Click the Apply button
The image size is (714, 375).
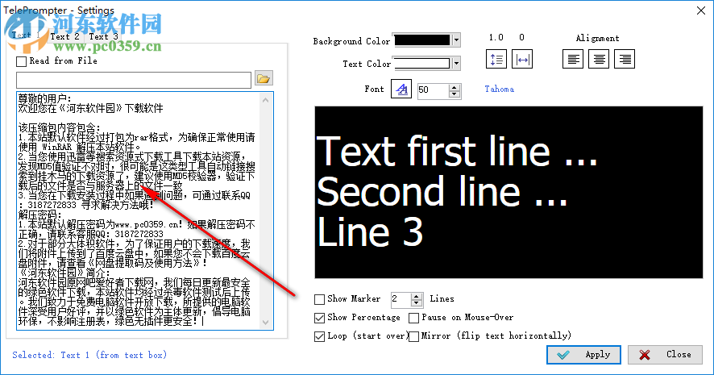point(583,355)
